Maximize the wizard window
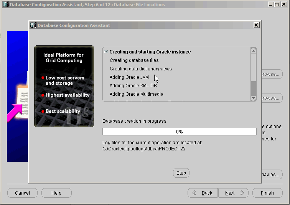Image resolution: width=290 pixels, height=205 pixels. coord(277,4)
